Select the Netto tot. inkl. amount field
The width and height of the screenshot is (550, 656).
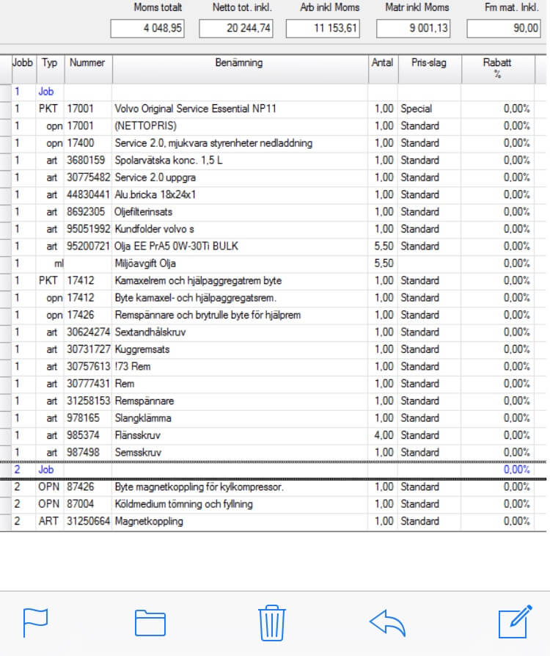click(235, 29)
